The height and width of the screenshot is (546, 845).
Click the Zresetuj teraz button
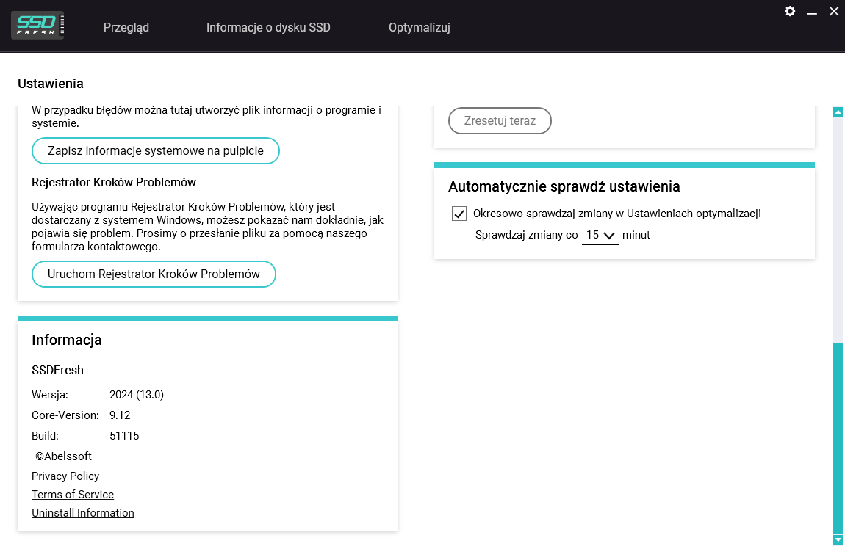tap(500, 120)
